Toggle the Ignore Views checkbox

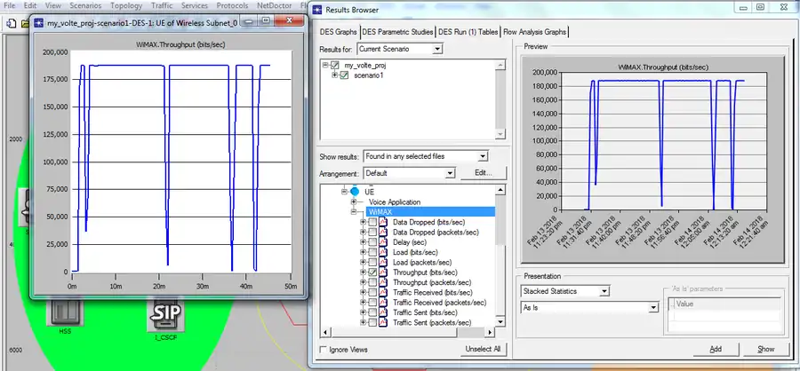coord(323,350)
